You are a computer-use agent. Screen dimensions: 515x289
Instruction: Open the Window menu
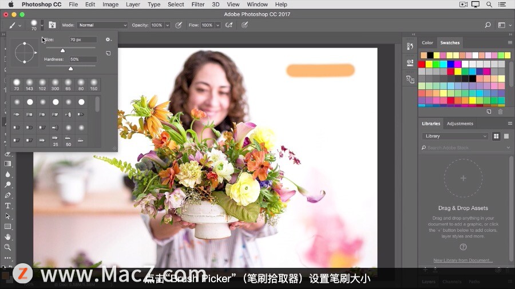pos(257,5)
